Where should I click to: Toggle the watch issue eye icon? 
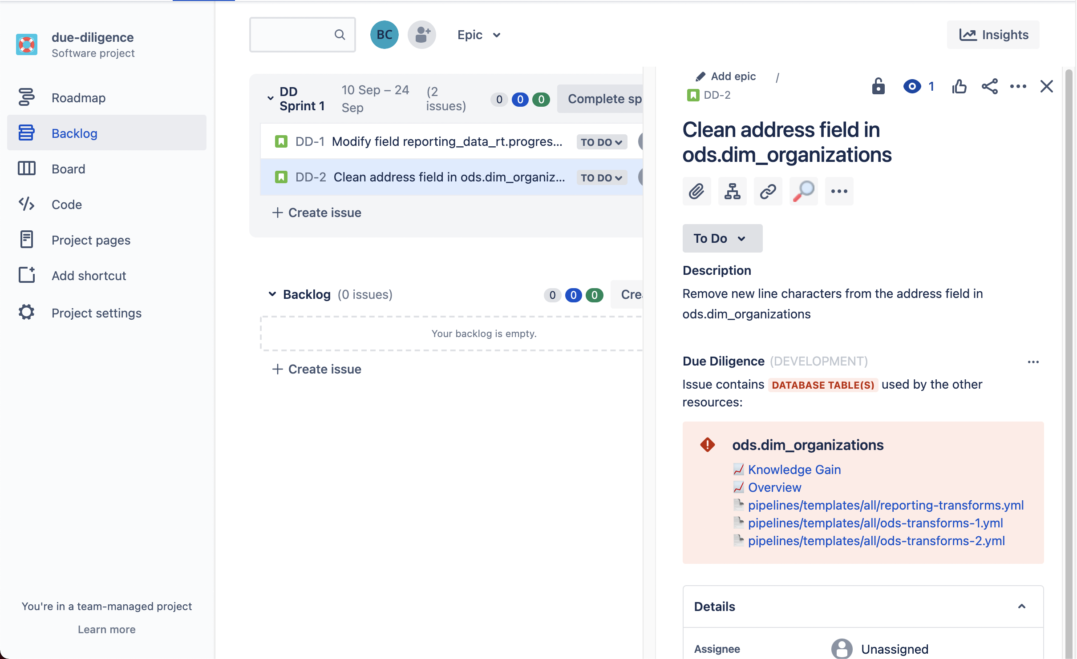tap(912, 86)
